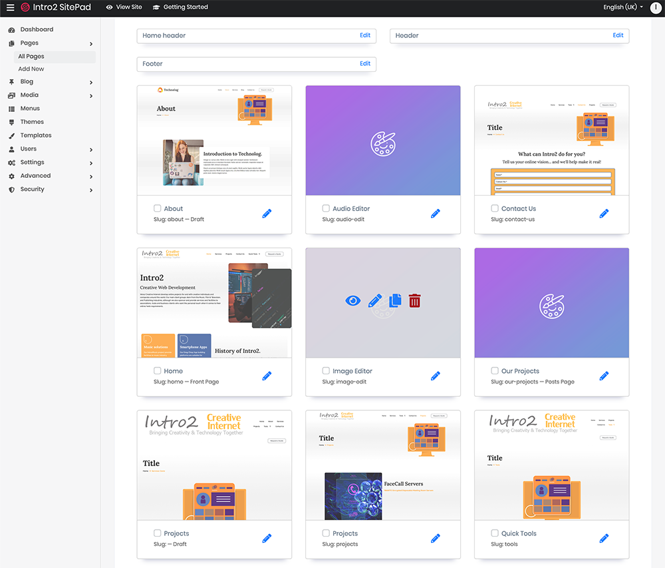Click the purple Audio Editor thumbnail
Screen dimensions: 665x568
[383, 141]
